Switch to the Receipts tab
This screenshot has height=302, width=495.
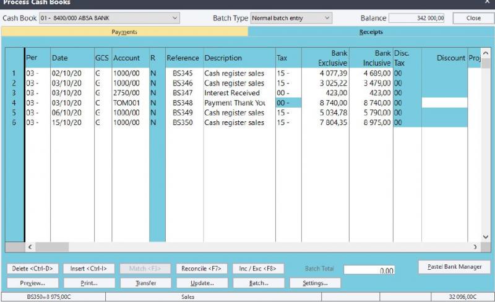(x=371, y=32)
